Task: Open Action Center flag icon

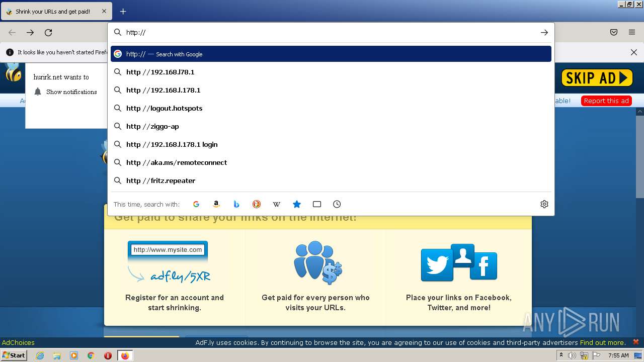Action: click(596, 355)
